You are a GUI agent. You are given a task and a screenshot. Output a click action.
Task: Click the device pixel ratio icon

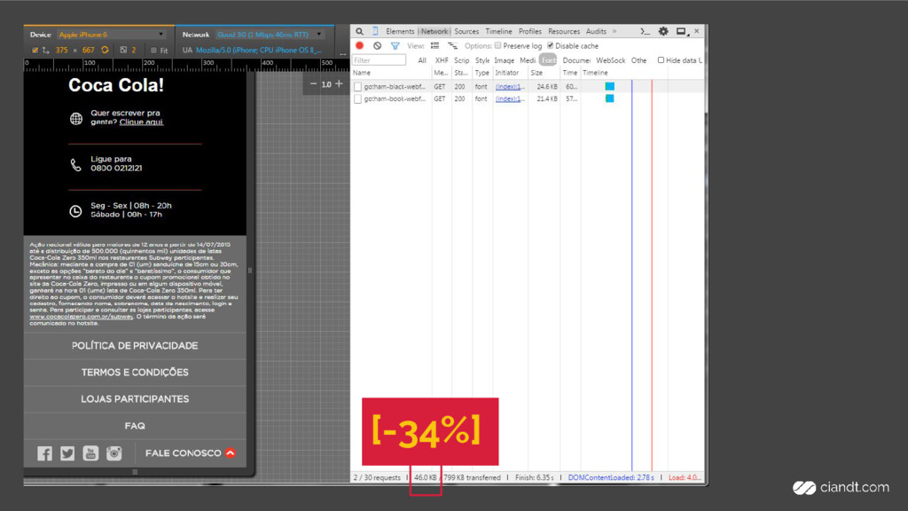pos(123,50)
